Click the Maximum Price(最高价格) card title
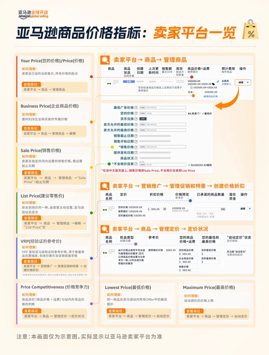The image size is (269, 355). [x=209, y=287]
